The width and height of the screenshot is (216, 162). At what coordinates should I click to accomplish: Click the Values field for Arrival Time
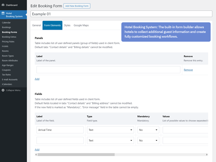pos(185,130)
